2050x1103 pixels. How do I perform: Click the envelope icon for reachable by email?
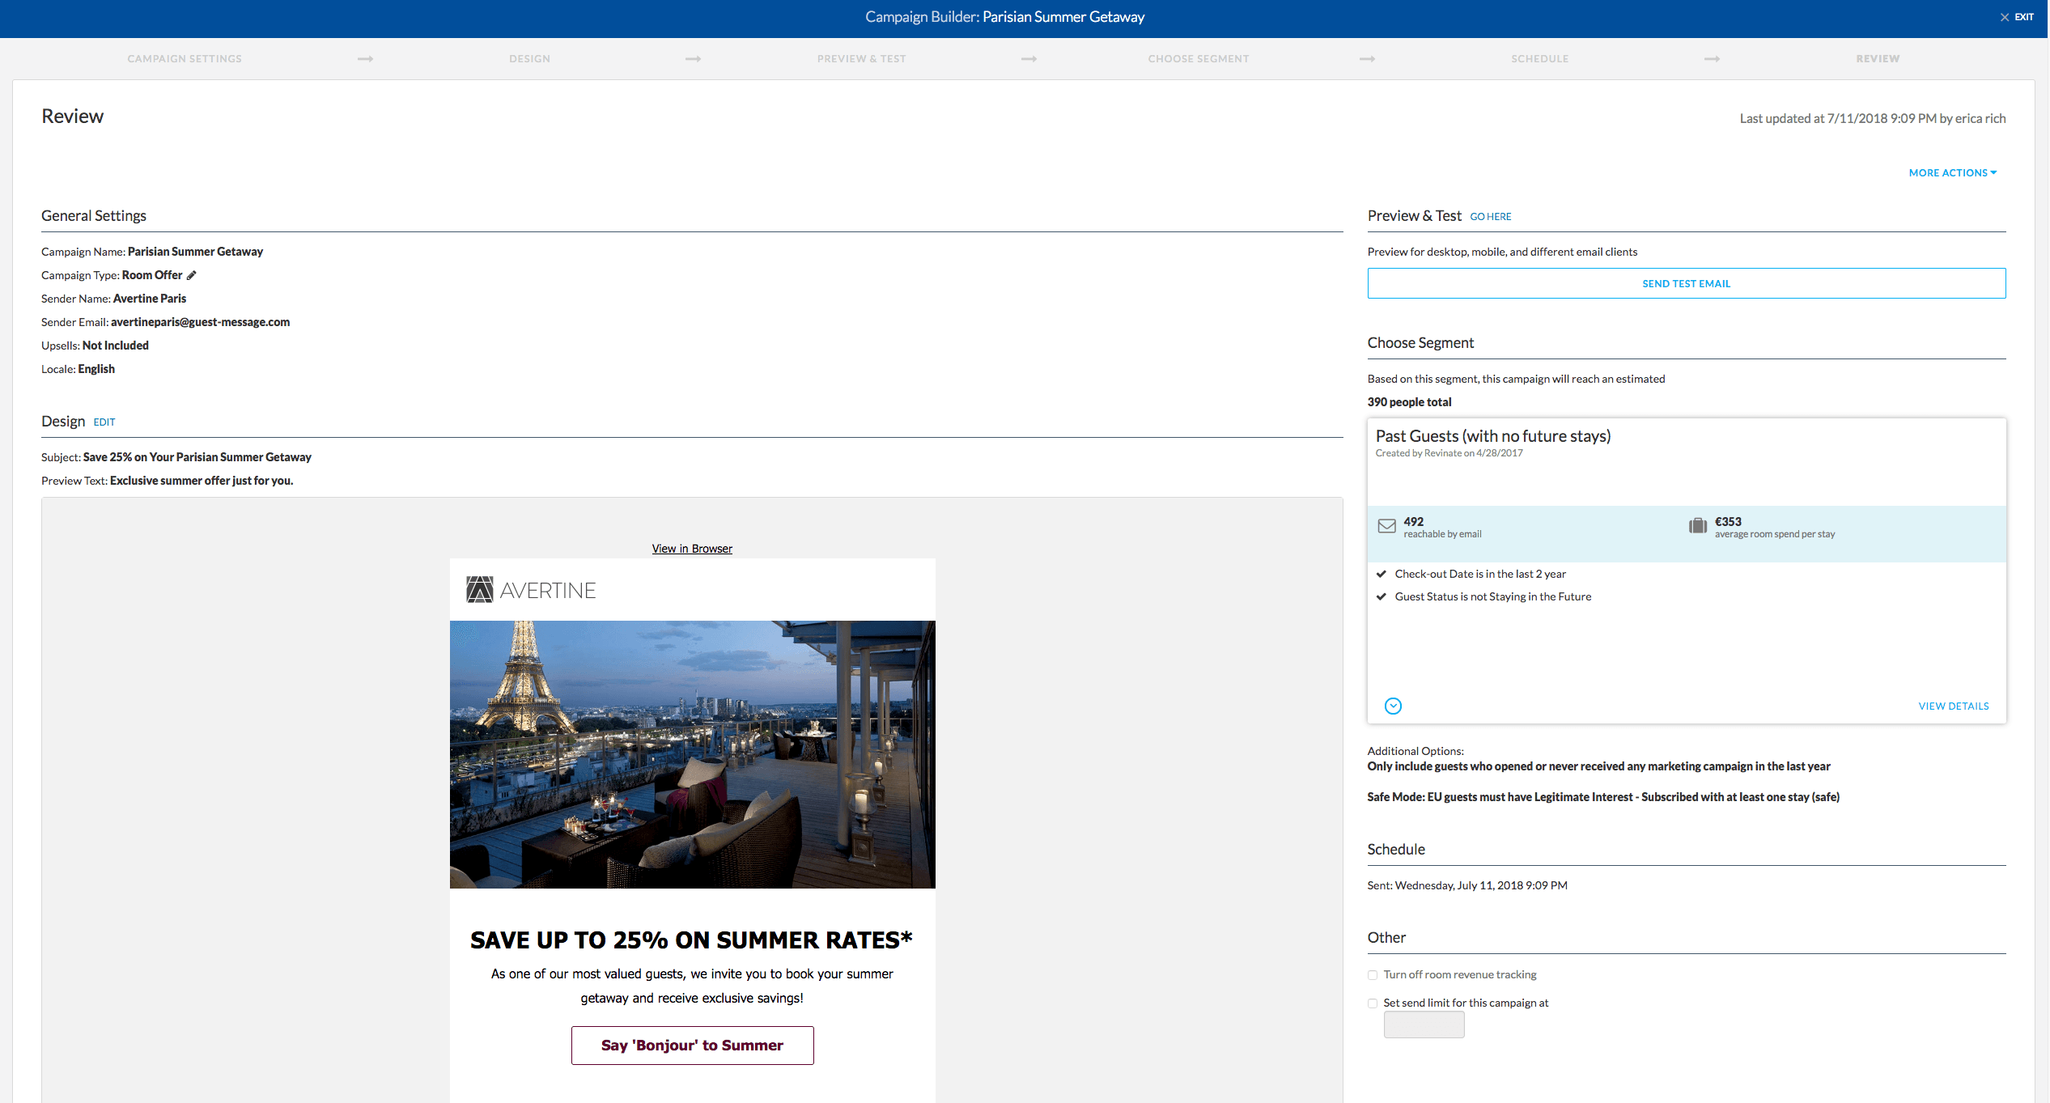(x=1386, y=526)
